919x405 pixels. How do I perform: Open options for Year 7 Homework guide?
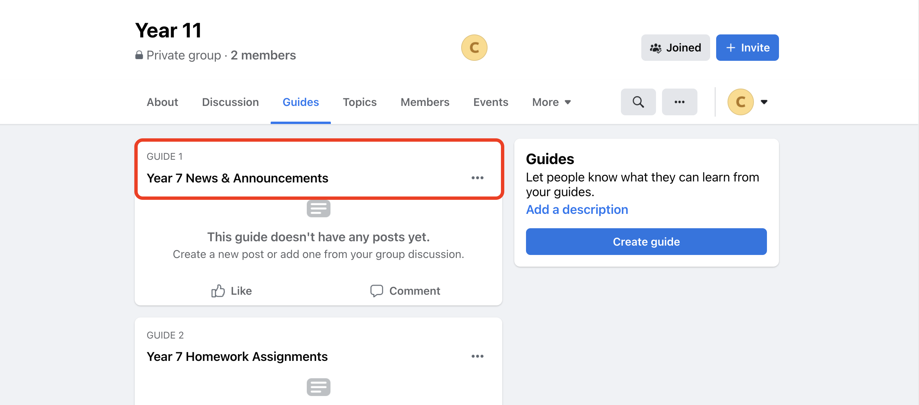[477, 356]
